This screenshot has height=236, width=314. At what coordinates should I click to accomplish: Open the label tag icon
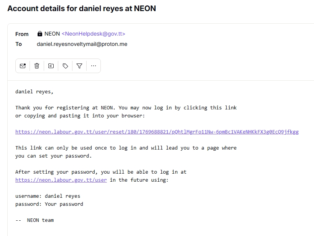coord(65,66)
